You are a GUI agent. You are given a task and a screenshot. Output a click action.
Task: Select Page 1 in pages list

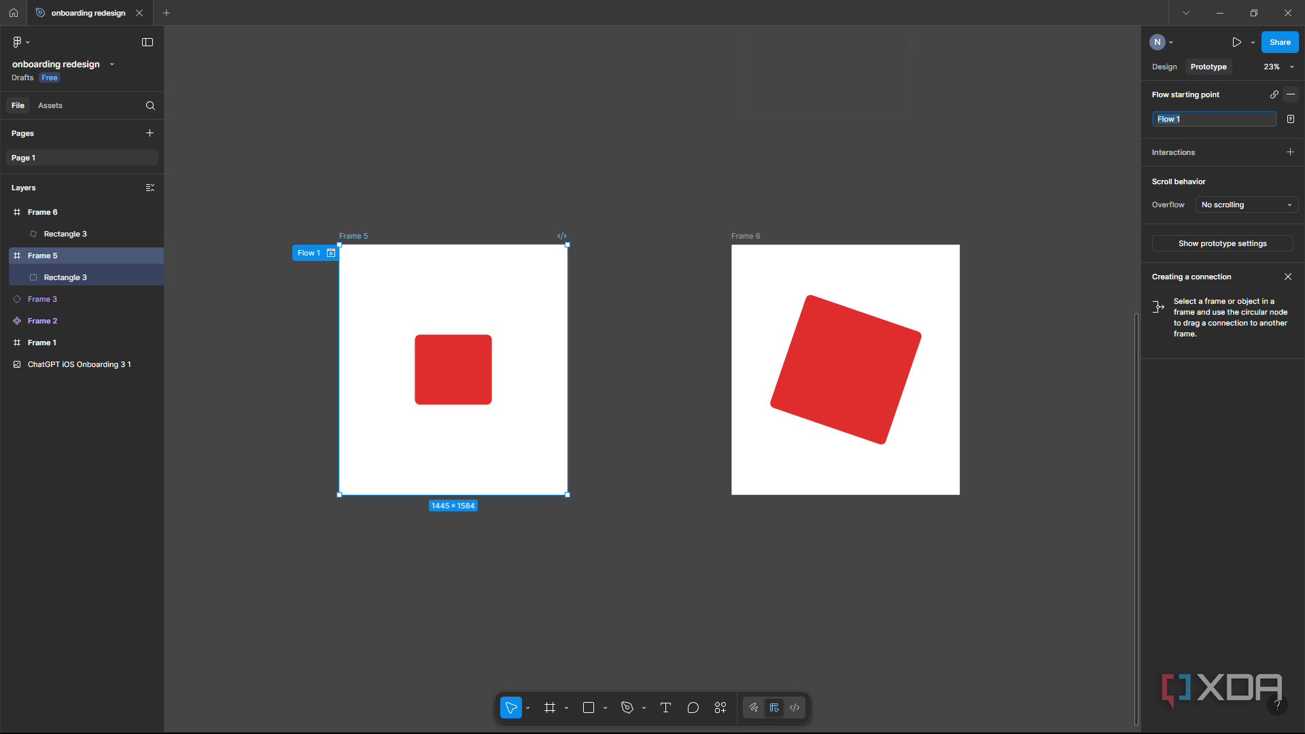coord(82,158)
